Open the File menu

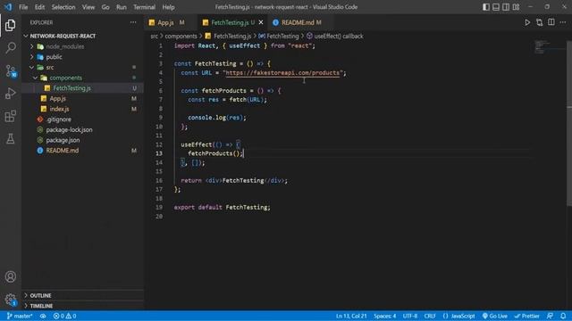(x=23, y=7)
